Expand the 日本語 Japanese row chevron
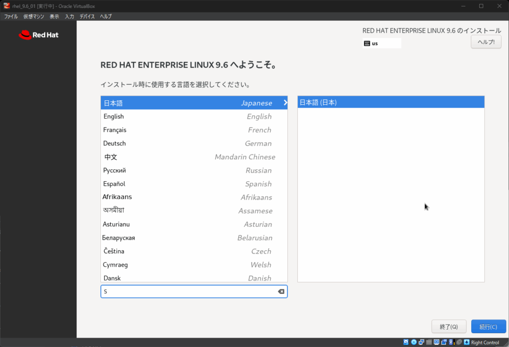This screenshot has width=509, height=347. [285, 103]
